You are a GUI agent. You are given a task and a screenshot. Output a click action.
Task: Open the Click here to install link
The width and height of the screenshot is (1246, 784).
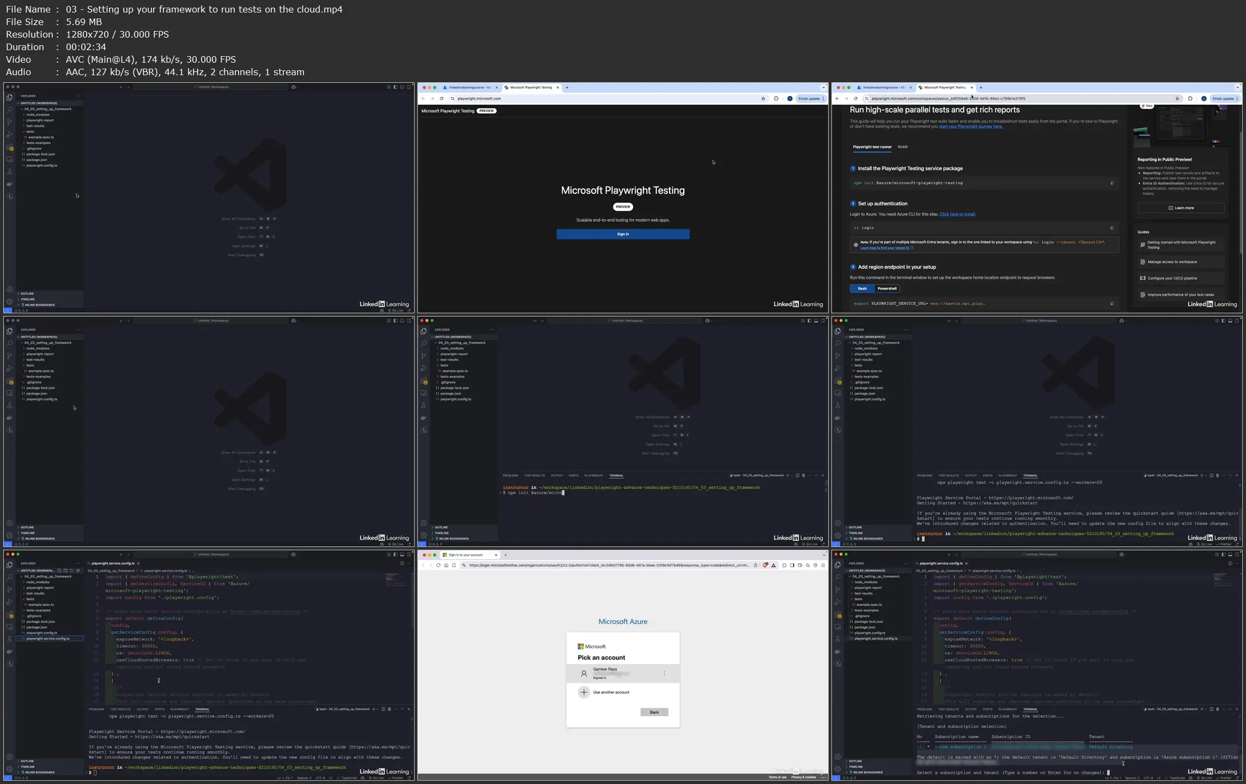(957, 214)
